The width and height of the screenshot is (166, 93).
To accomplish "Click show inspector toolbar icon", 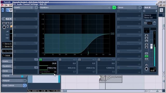I will pos(8,10).
